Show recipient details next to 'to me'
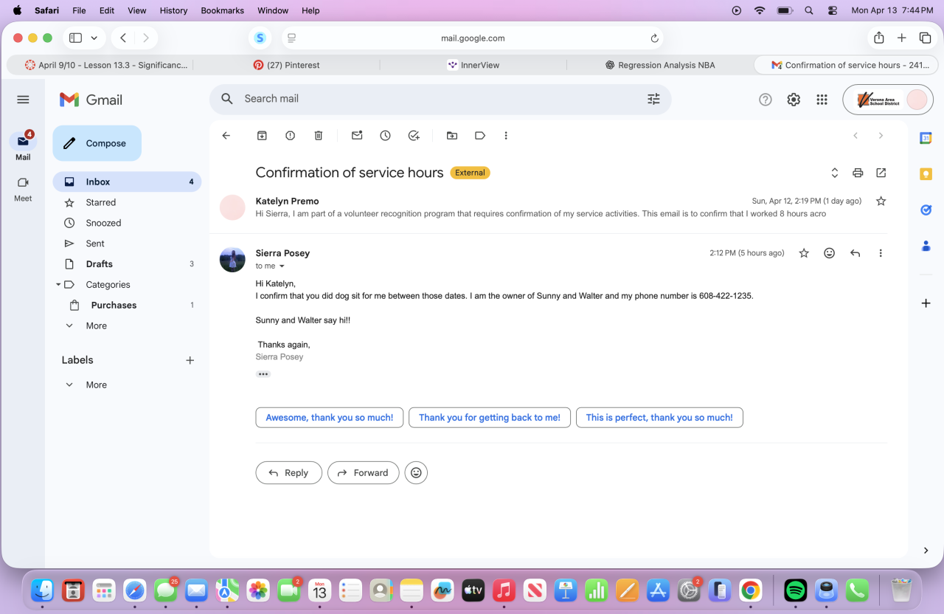The height and width of the screenshot is (614, 944). tap(282, 266)
